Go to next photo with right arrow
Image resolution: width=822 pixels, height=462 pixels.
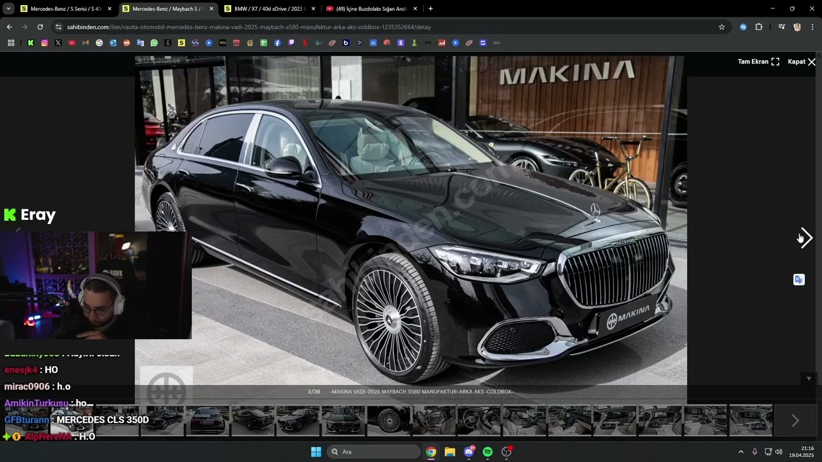coord(806,238)
